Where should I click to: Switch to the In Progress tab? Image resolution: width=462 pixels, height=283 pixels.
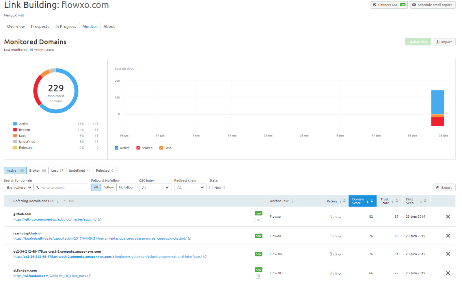pyautogui.click(x=66, y=26)
